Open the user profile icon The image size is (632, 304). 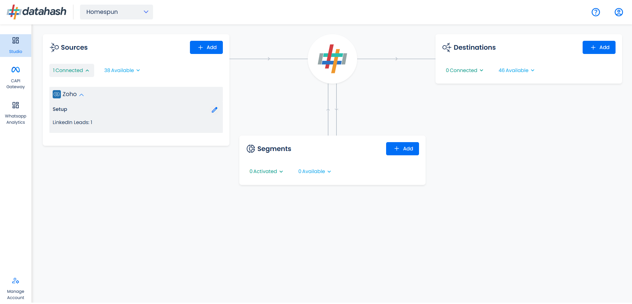[x=619, y=12]
